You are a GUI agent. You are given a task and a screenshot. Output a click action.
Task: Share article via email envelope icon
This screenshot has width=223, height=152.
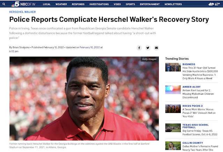click(x=156, y=48)
